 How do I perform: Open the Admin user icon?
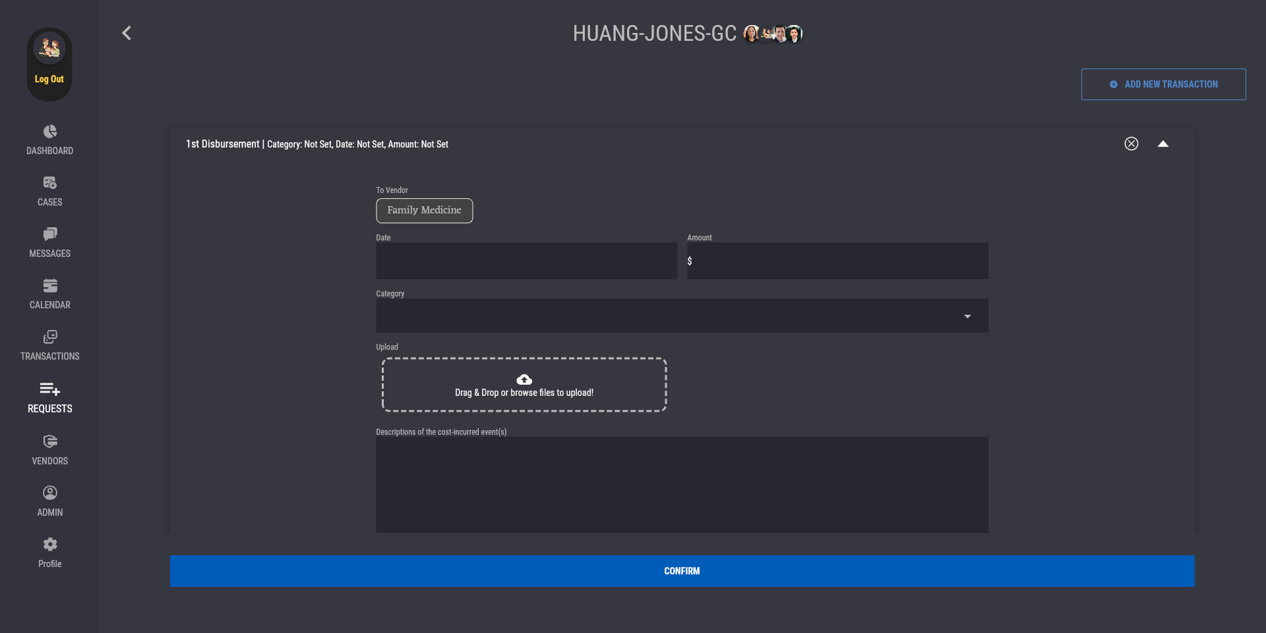tap(50, 493)
